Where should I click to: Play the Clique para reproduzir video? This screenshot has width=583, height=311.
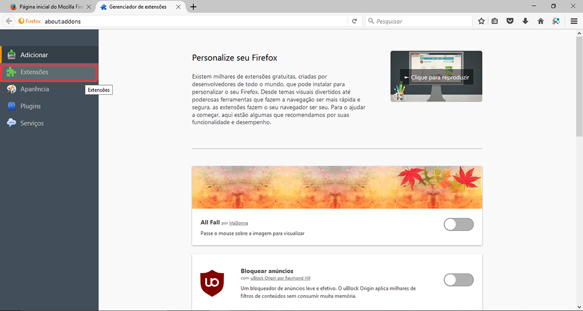436,77
